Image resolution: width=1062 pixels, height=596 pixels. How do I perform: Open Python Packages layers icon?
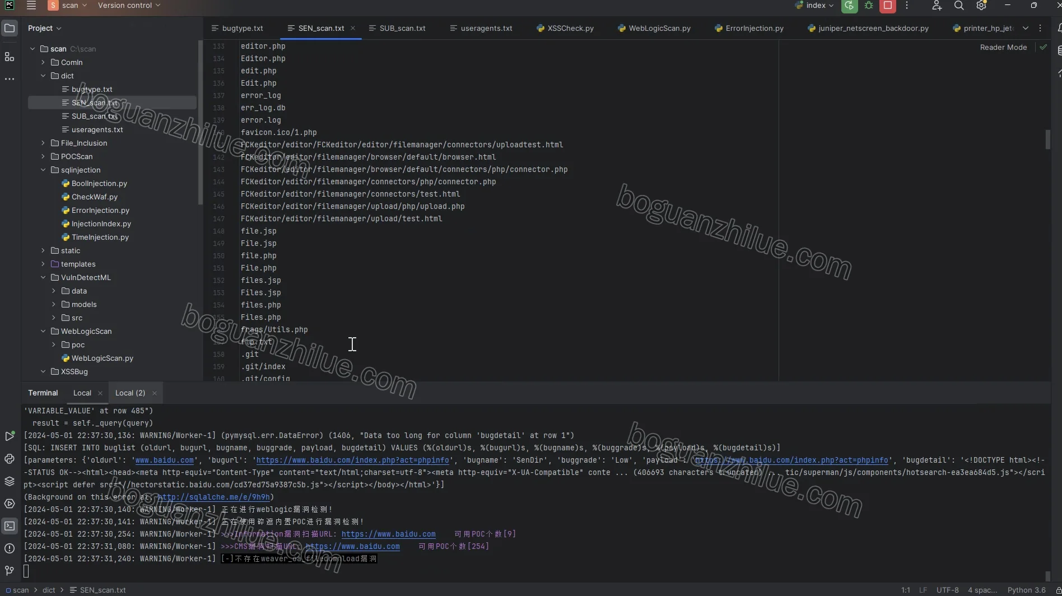10,481
